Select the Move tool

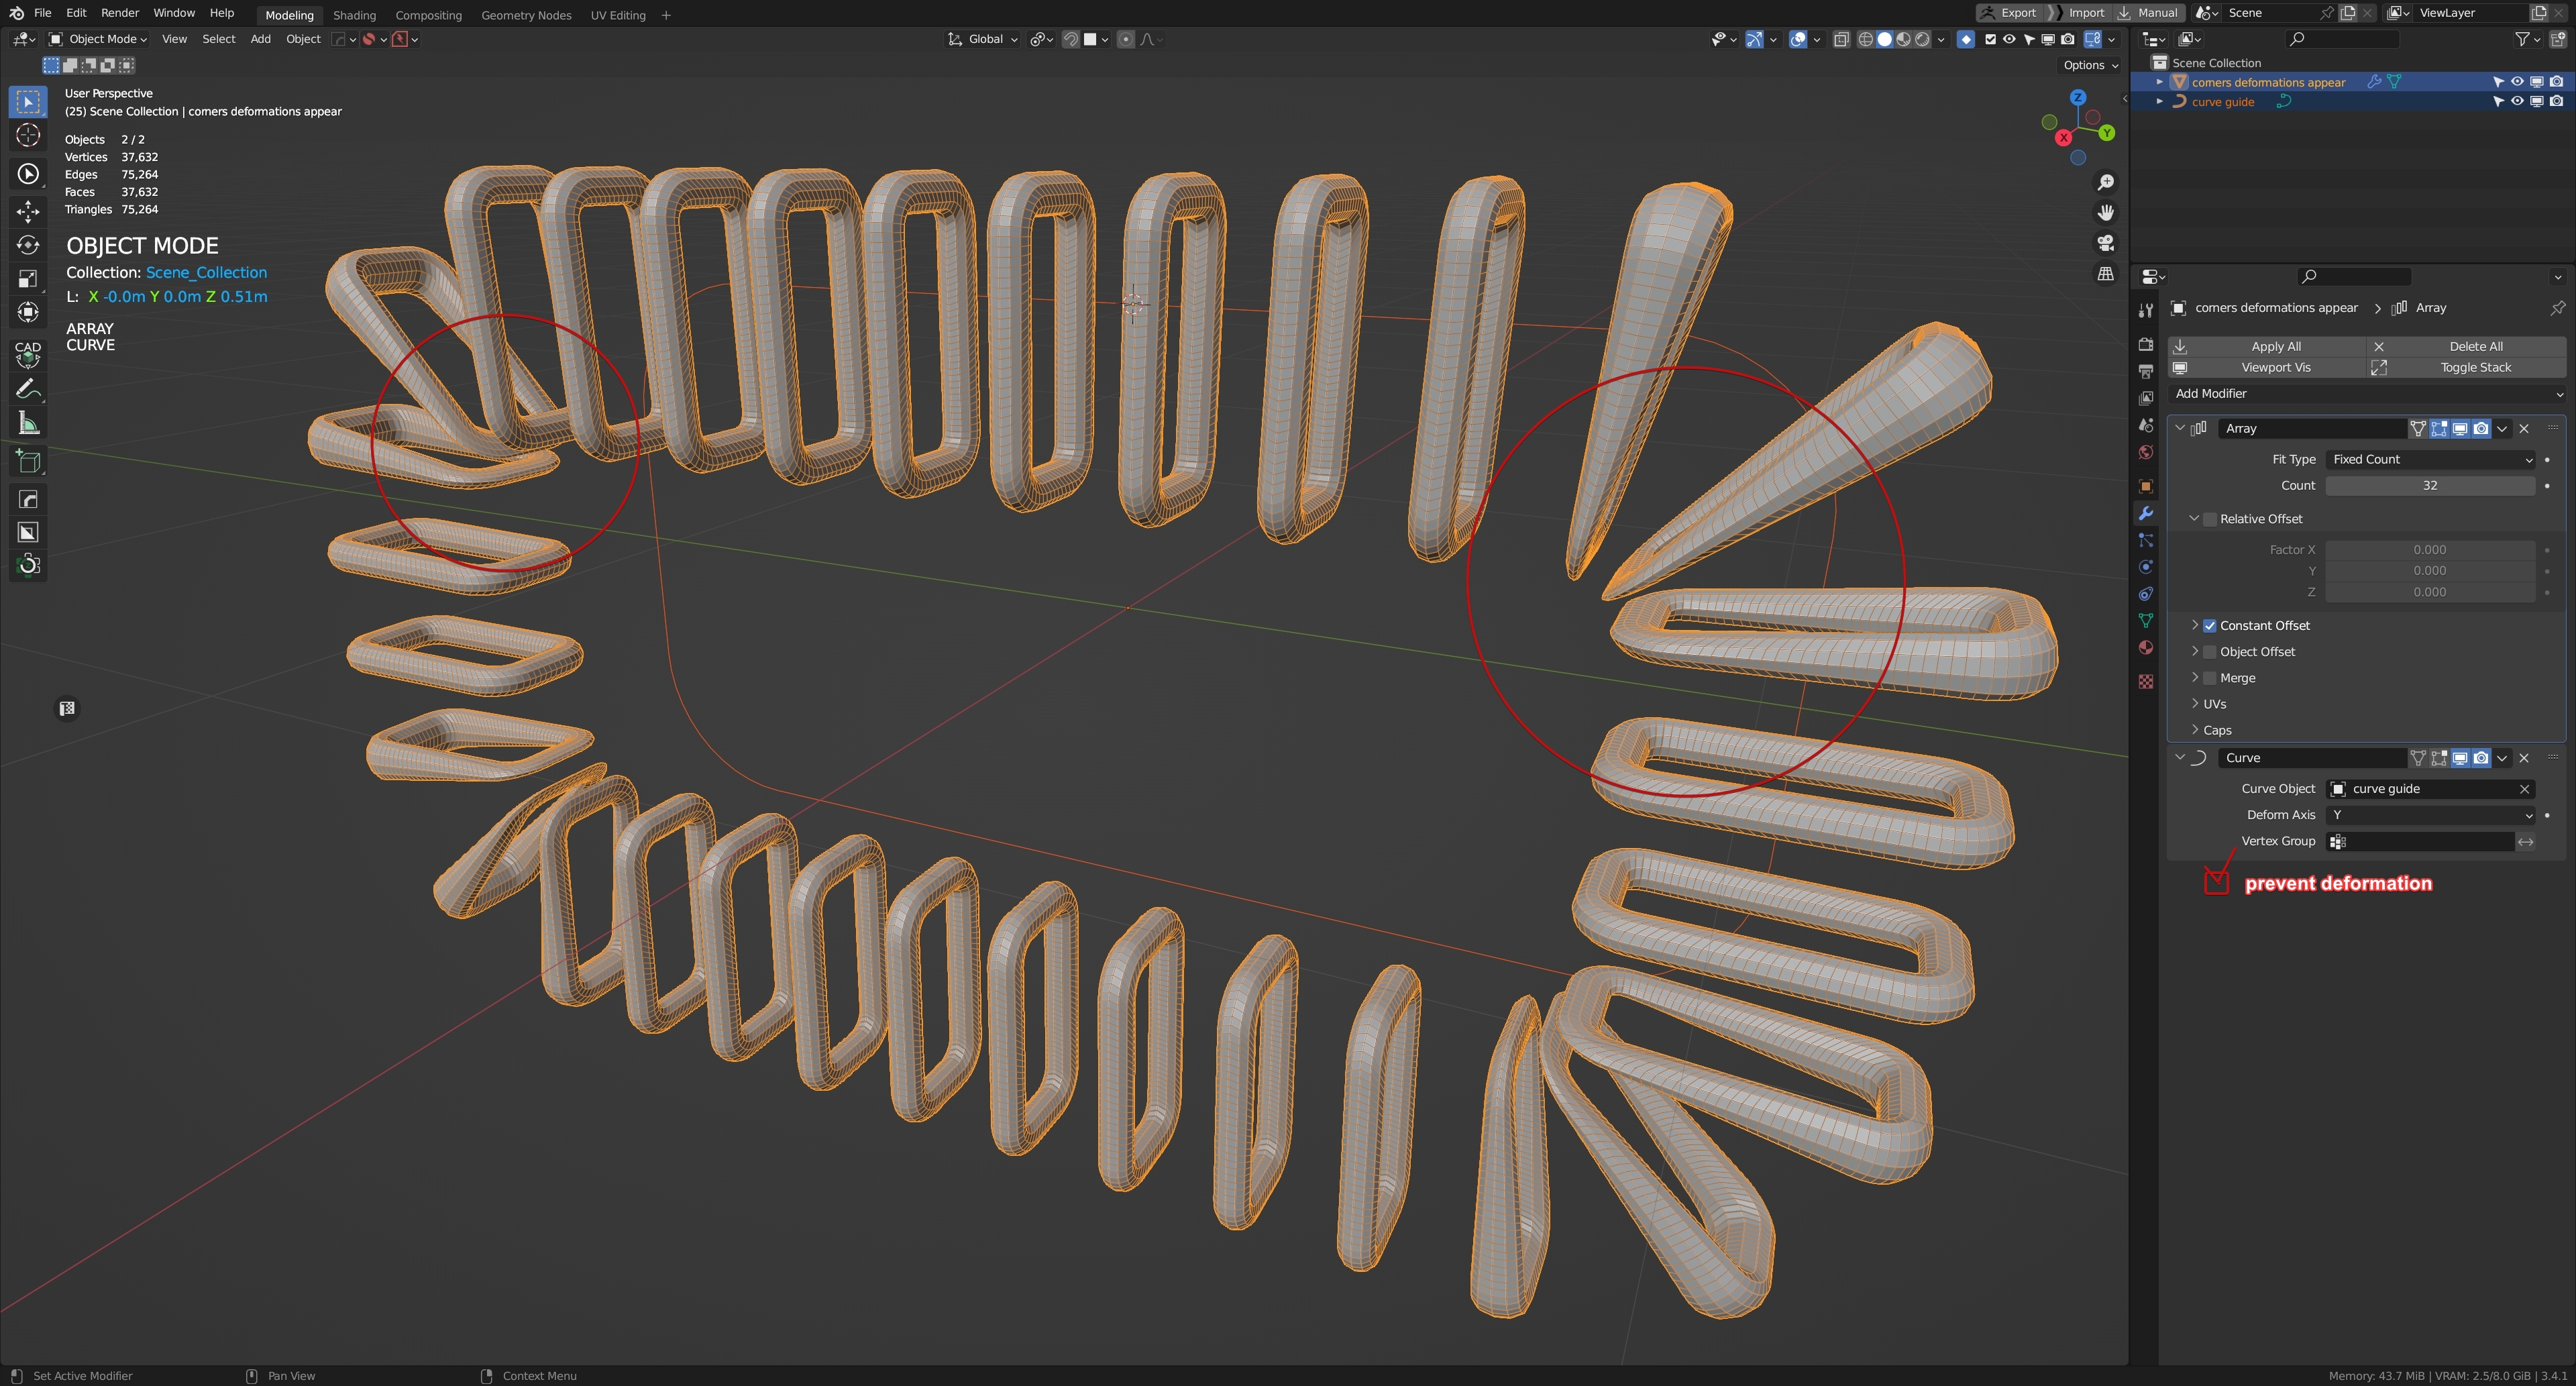coord(28,211)
